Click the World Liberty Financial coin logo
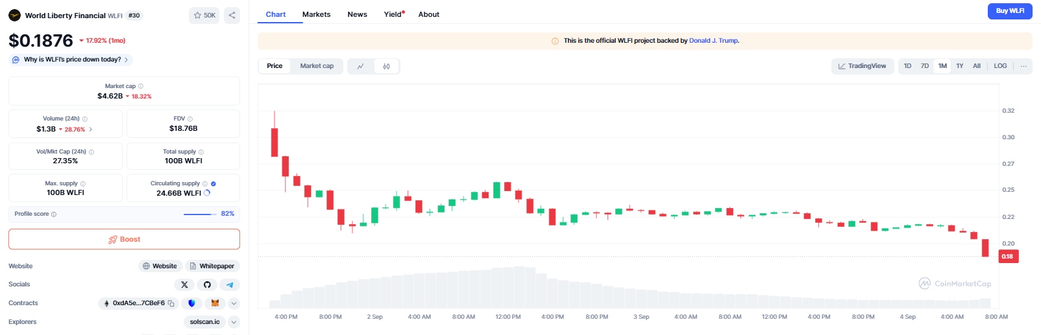This screenshot has width=1041, height=335. tap(14, 15)
